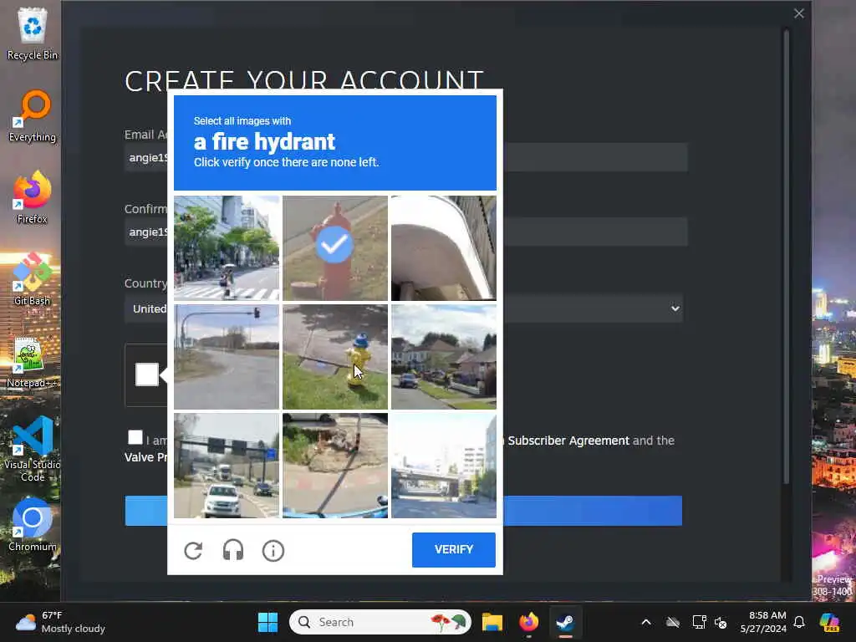Image resolution: width=856 pixels, height=642 pixels.
Task: Select the bicycle handlebar image tile
Action: [335, 466]
